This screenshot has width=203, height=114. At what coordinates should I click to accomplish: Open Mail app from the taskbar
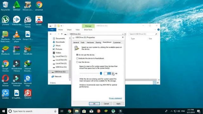(91, 111)
